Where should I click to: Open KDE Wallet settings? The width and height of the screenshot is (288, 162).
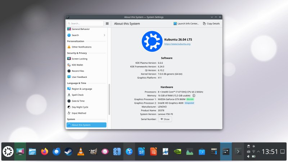[86, 65]
